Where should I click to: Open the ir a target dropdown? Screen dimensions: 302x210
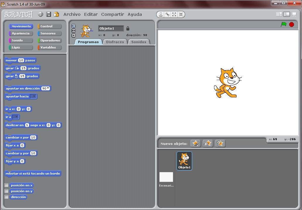(16, 117)
